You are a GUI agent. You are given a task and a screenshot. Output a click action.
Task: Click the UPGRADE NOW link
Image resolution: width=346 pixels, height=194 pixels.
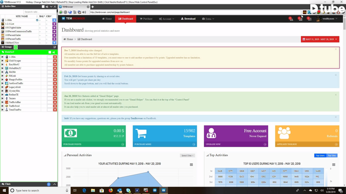(213, 144)
